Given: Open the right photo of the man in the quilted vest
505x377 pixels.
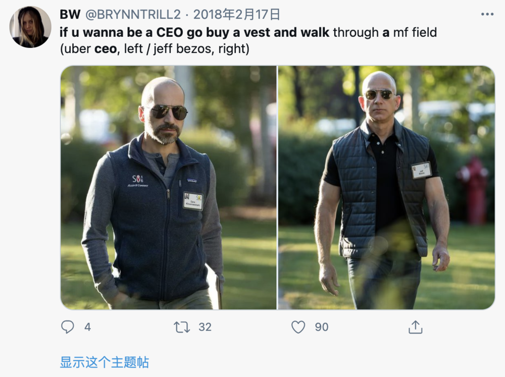Looking at the screenshot, I should [x=386, y=187].
